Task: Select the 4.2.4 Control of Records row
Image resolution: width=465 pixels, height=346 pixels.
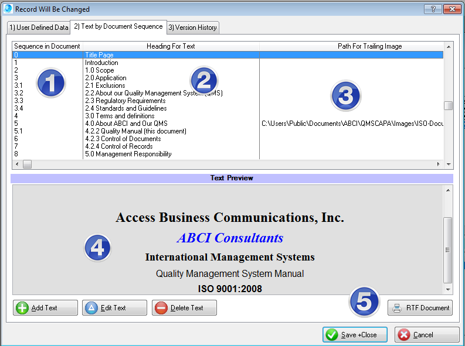Action: pyautogui.click(x=228, y=146)
